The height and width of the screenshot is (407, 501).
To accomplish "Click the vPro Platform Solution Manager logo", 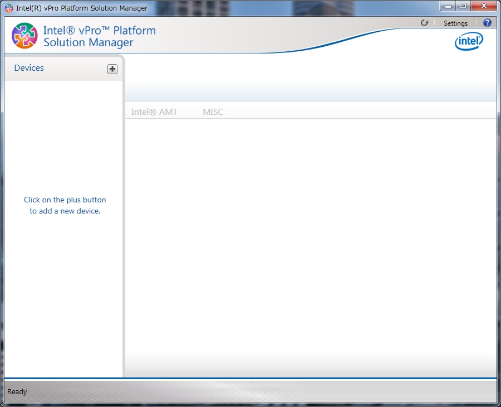I will tap(24, 36).
